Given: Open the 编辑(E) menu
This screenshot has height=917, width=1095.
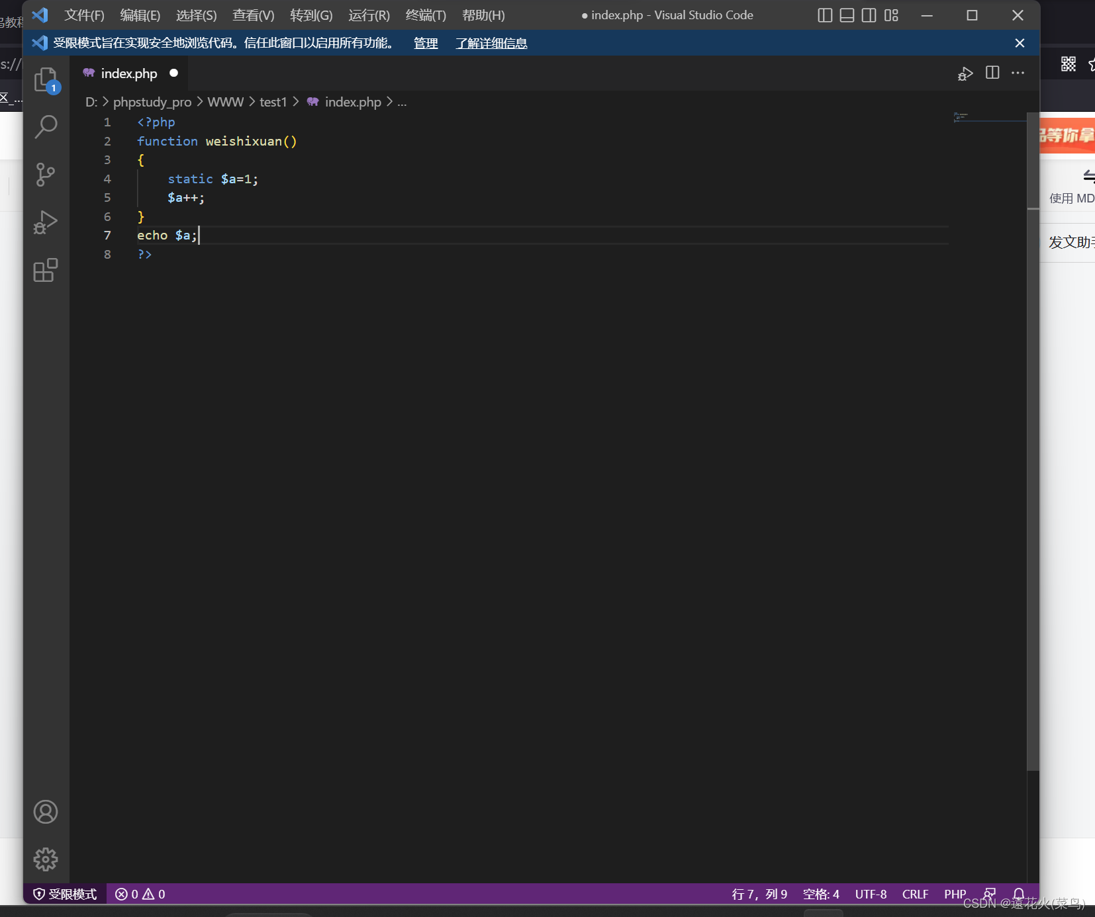Looking at the screenshot, I should pos(140,15).
